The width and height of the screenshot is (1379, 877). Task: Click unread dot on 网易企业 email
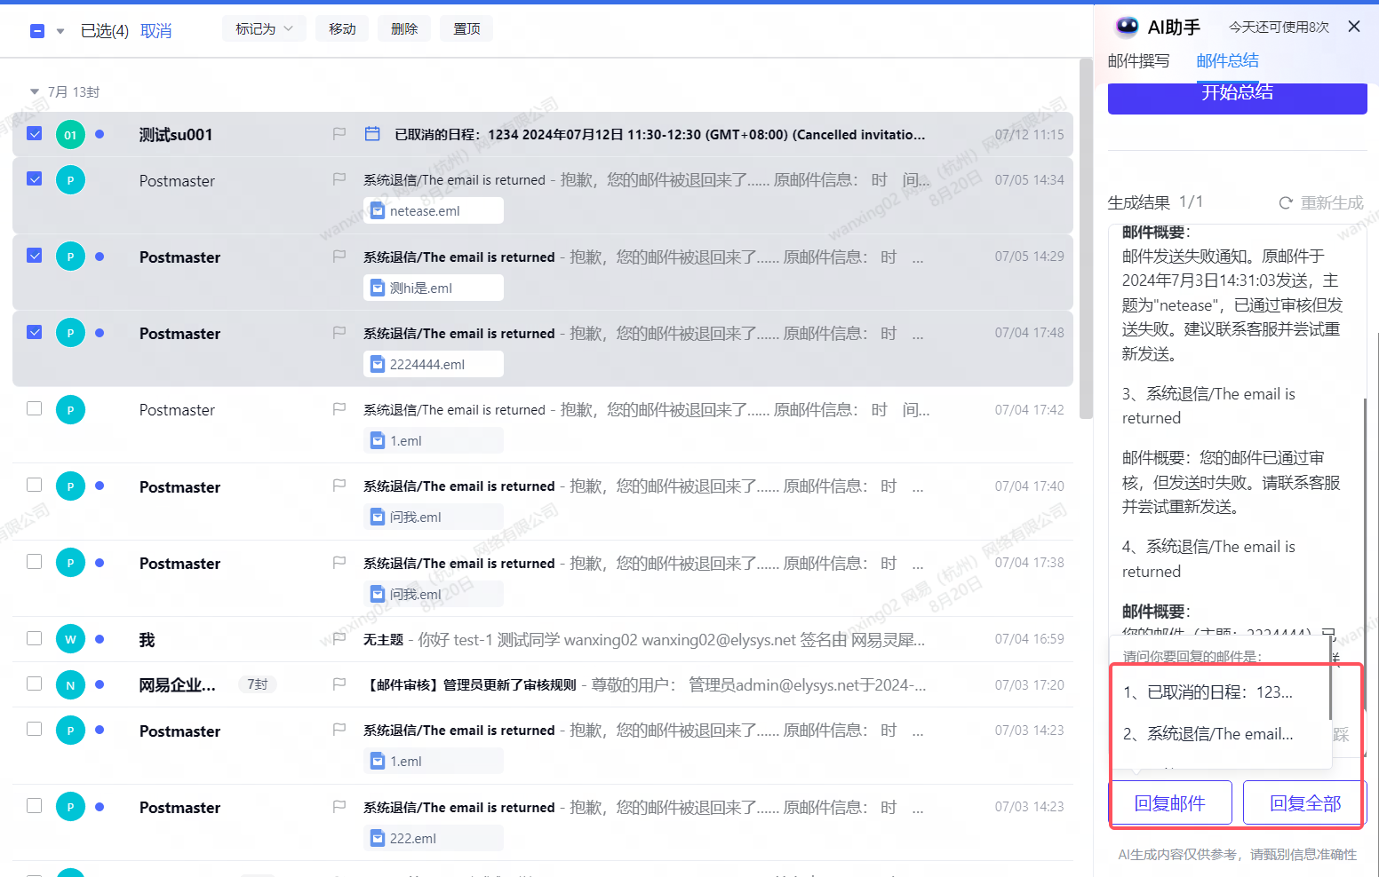(x=100, y=684)
